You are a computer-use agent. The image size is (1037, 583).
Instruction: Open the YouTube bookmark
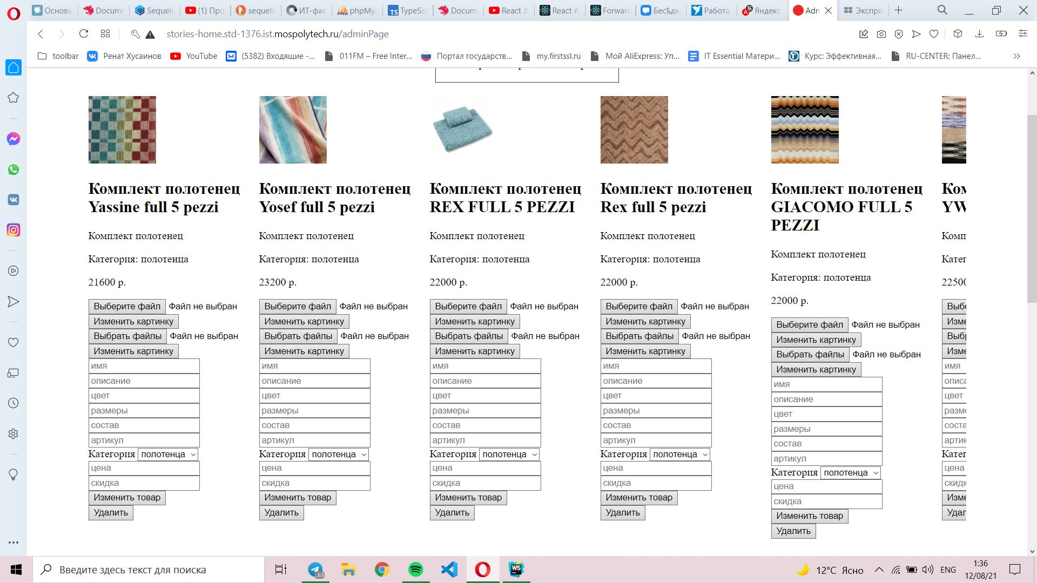pos(194,56)
